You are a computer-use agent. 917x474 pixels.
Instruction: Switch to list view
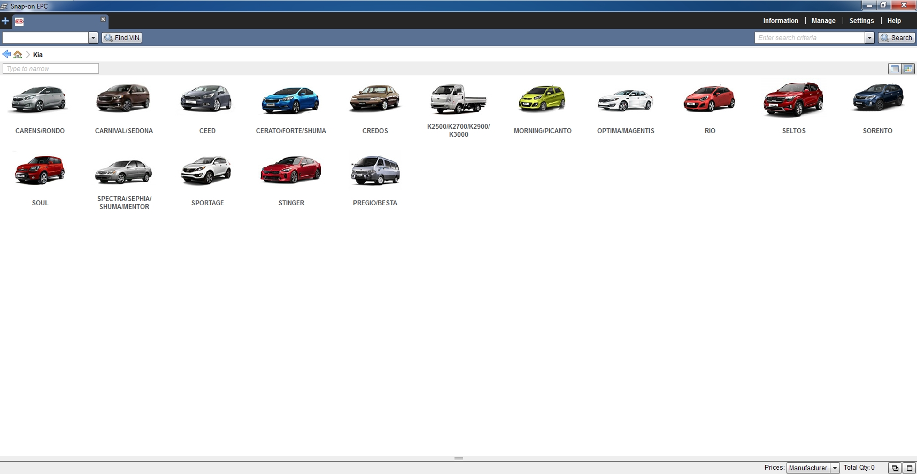click(894, 69)
